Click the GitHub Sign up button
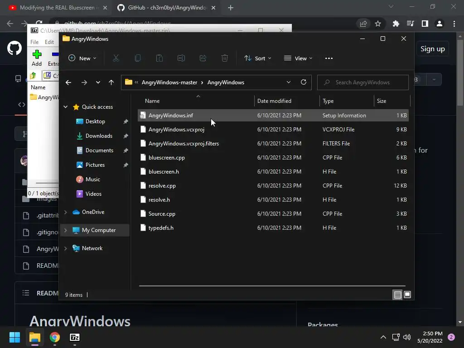This screenshot has height=348, width=464. tap(432, 49)
